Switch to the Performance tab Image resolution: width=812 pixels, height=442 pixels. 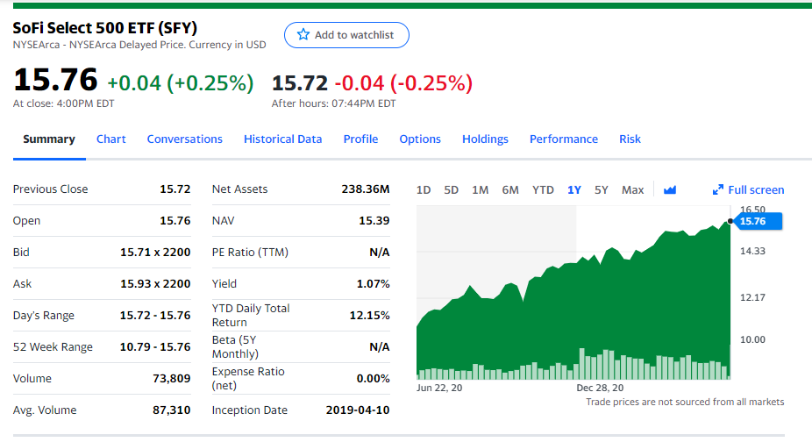point(564,139)
